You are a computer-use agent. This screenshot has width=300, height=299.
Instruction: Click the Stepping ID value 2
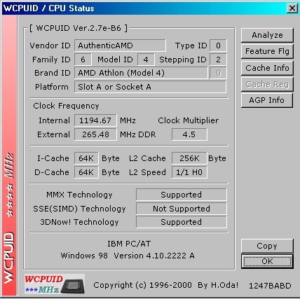[x=218, y=60]
